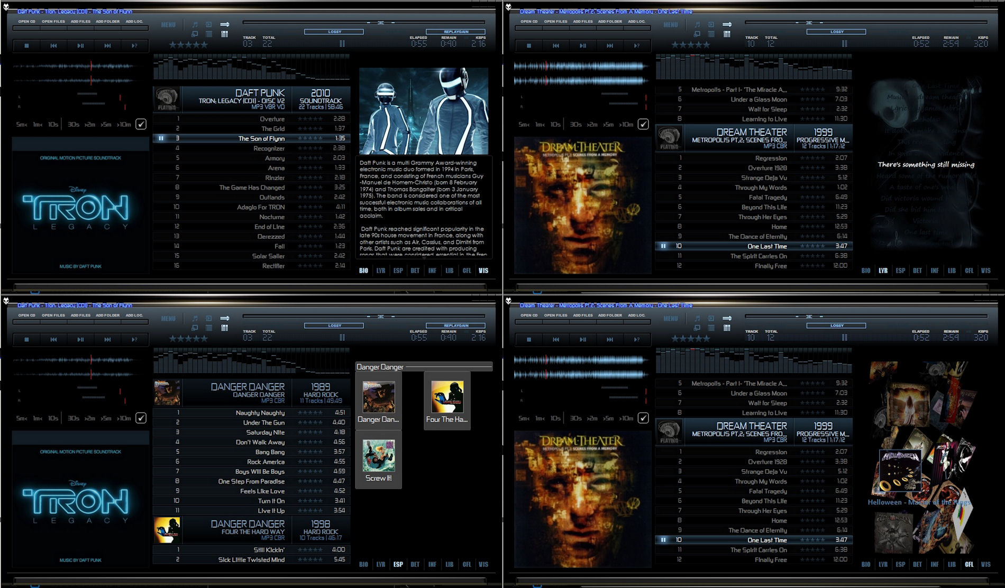Viewport: 1005px width, 588px height.
Task: Adjust the top slider bar in the cover flow window
Action: pos(866,316)
